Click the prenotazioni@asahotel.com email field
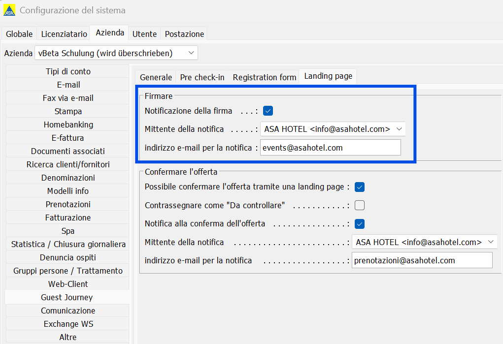 422,260
